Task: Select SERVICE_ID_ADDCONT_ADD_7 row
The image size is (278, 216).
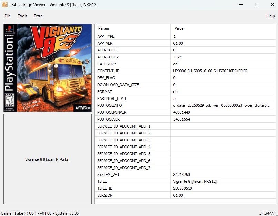Action: click(x=185, y=168)
